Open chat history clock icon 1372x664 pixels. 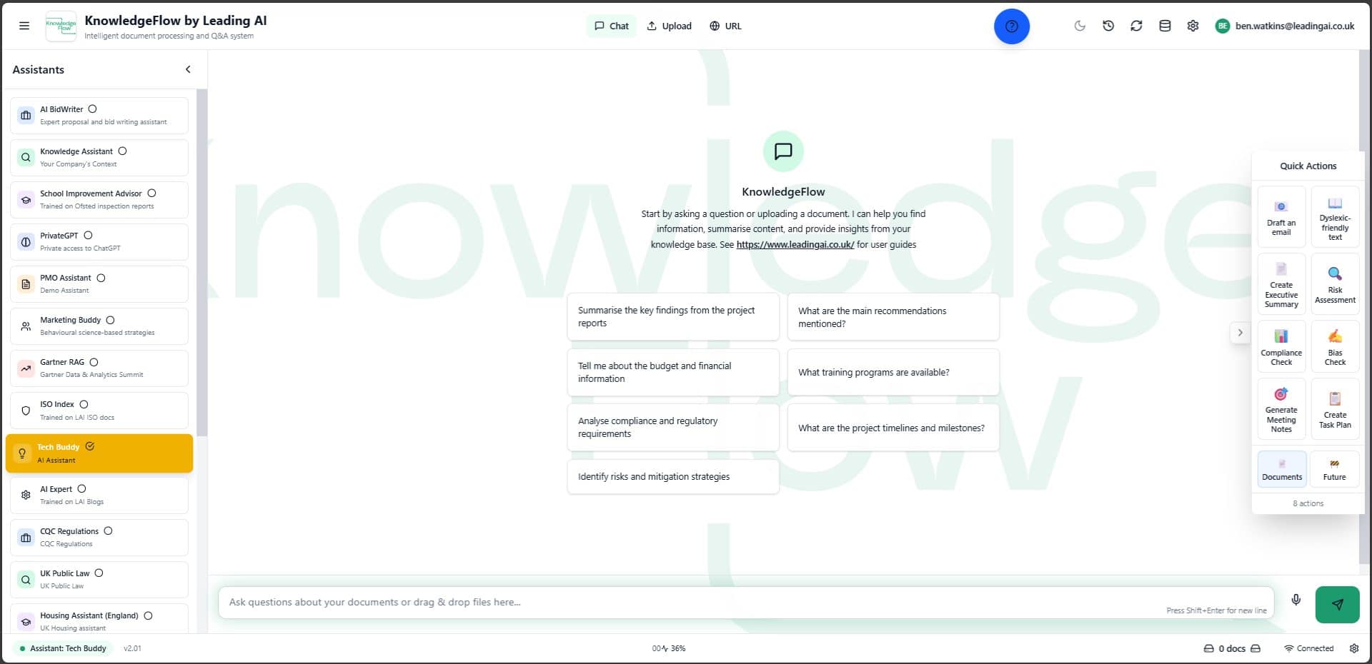click(1108, 26)
